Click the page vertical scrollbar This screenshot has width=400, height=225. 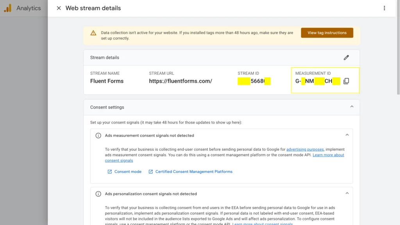[398, 47]
